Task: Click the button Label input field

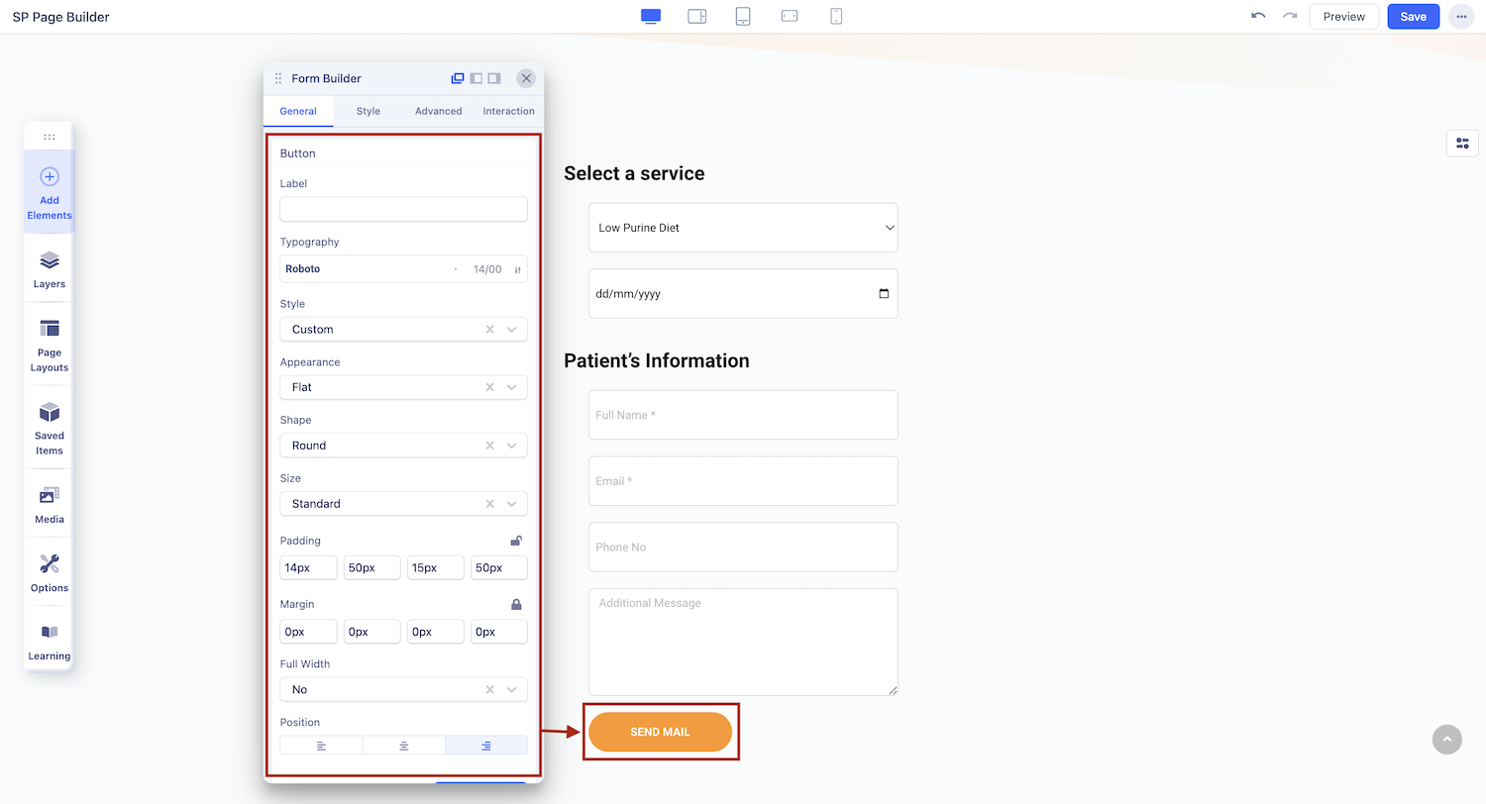Action: (403, 209)
